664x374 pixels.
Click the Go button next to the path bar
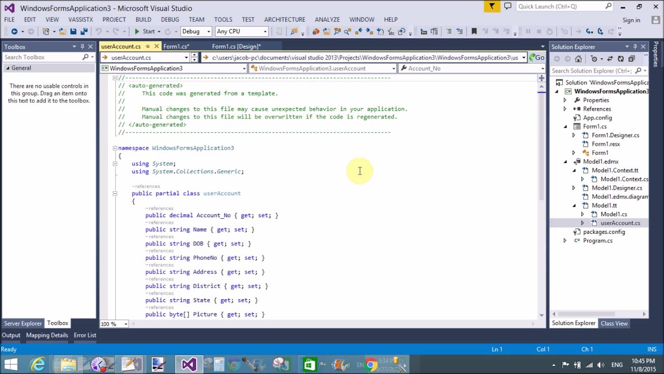536,58
